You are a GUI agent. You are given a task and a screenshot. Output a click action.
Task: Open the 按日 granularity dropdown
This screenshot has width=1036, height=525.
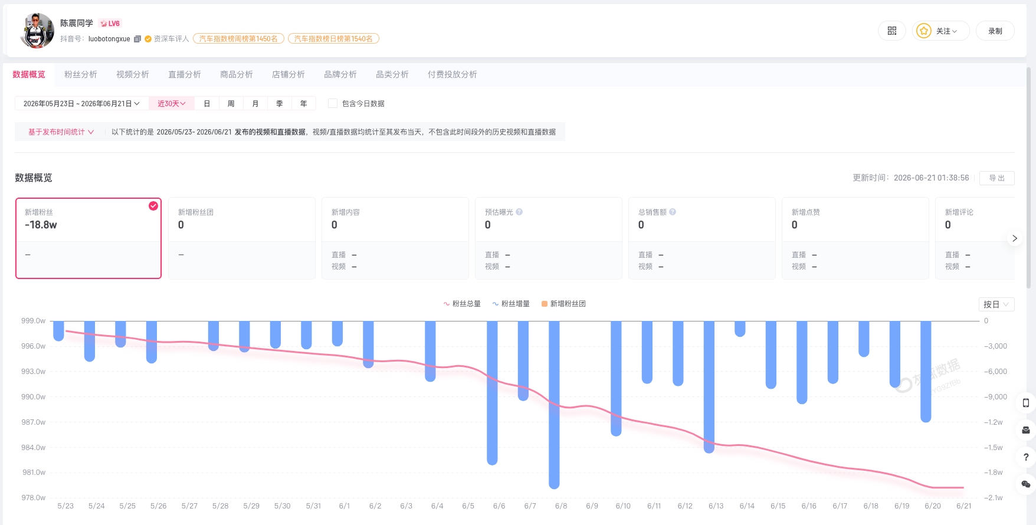[996, 304]
